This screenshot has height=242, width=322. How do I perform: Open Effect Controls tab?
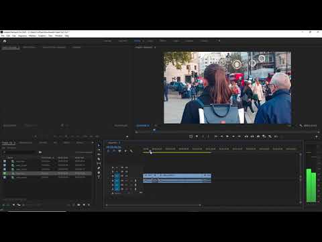pyautogui.click(x=30, y=47)
